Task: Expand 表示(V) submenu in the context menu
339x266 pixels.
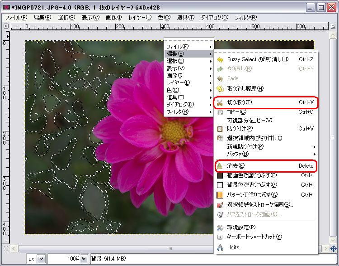Action: pyautogui.click(x=189, y=68)
